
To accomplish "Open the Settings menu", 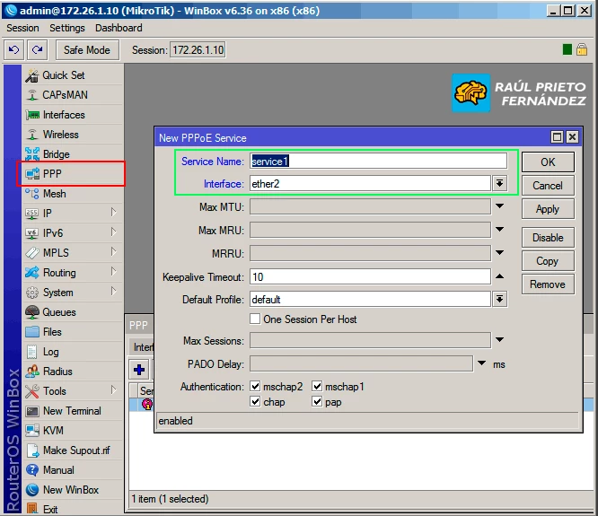I will pyautogui.click(x=67, y=28).
